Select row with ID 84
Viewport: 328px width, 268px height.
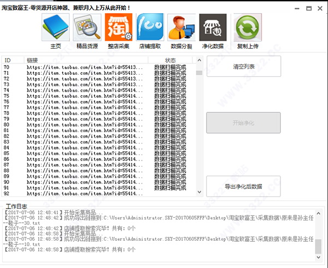(x=99, y=148)
